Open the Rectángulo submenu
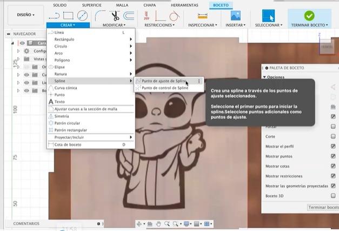 tap(91, 39)
